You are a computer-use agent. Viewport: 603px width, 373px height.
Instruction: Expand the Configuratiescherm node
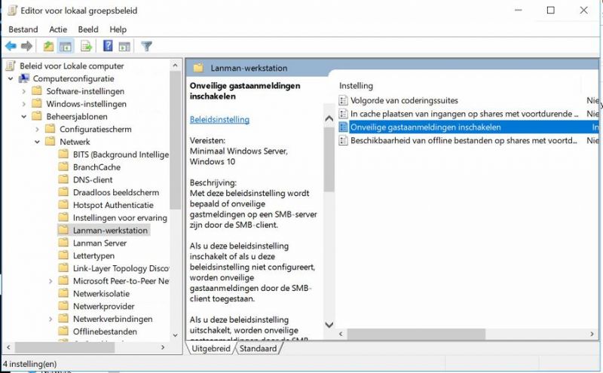click(x=37, y=129)
